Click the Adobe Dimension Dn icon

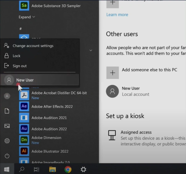(24, 140)
